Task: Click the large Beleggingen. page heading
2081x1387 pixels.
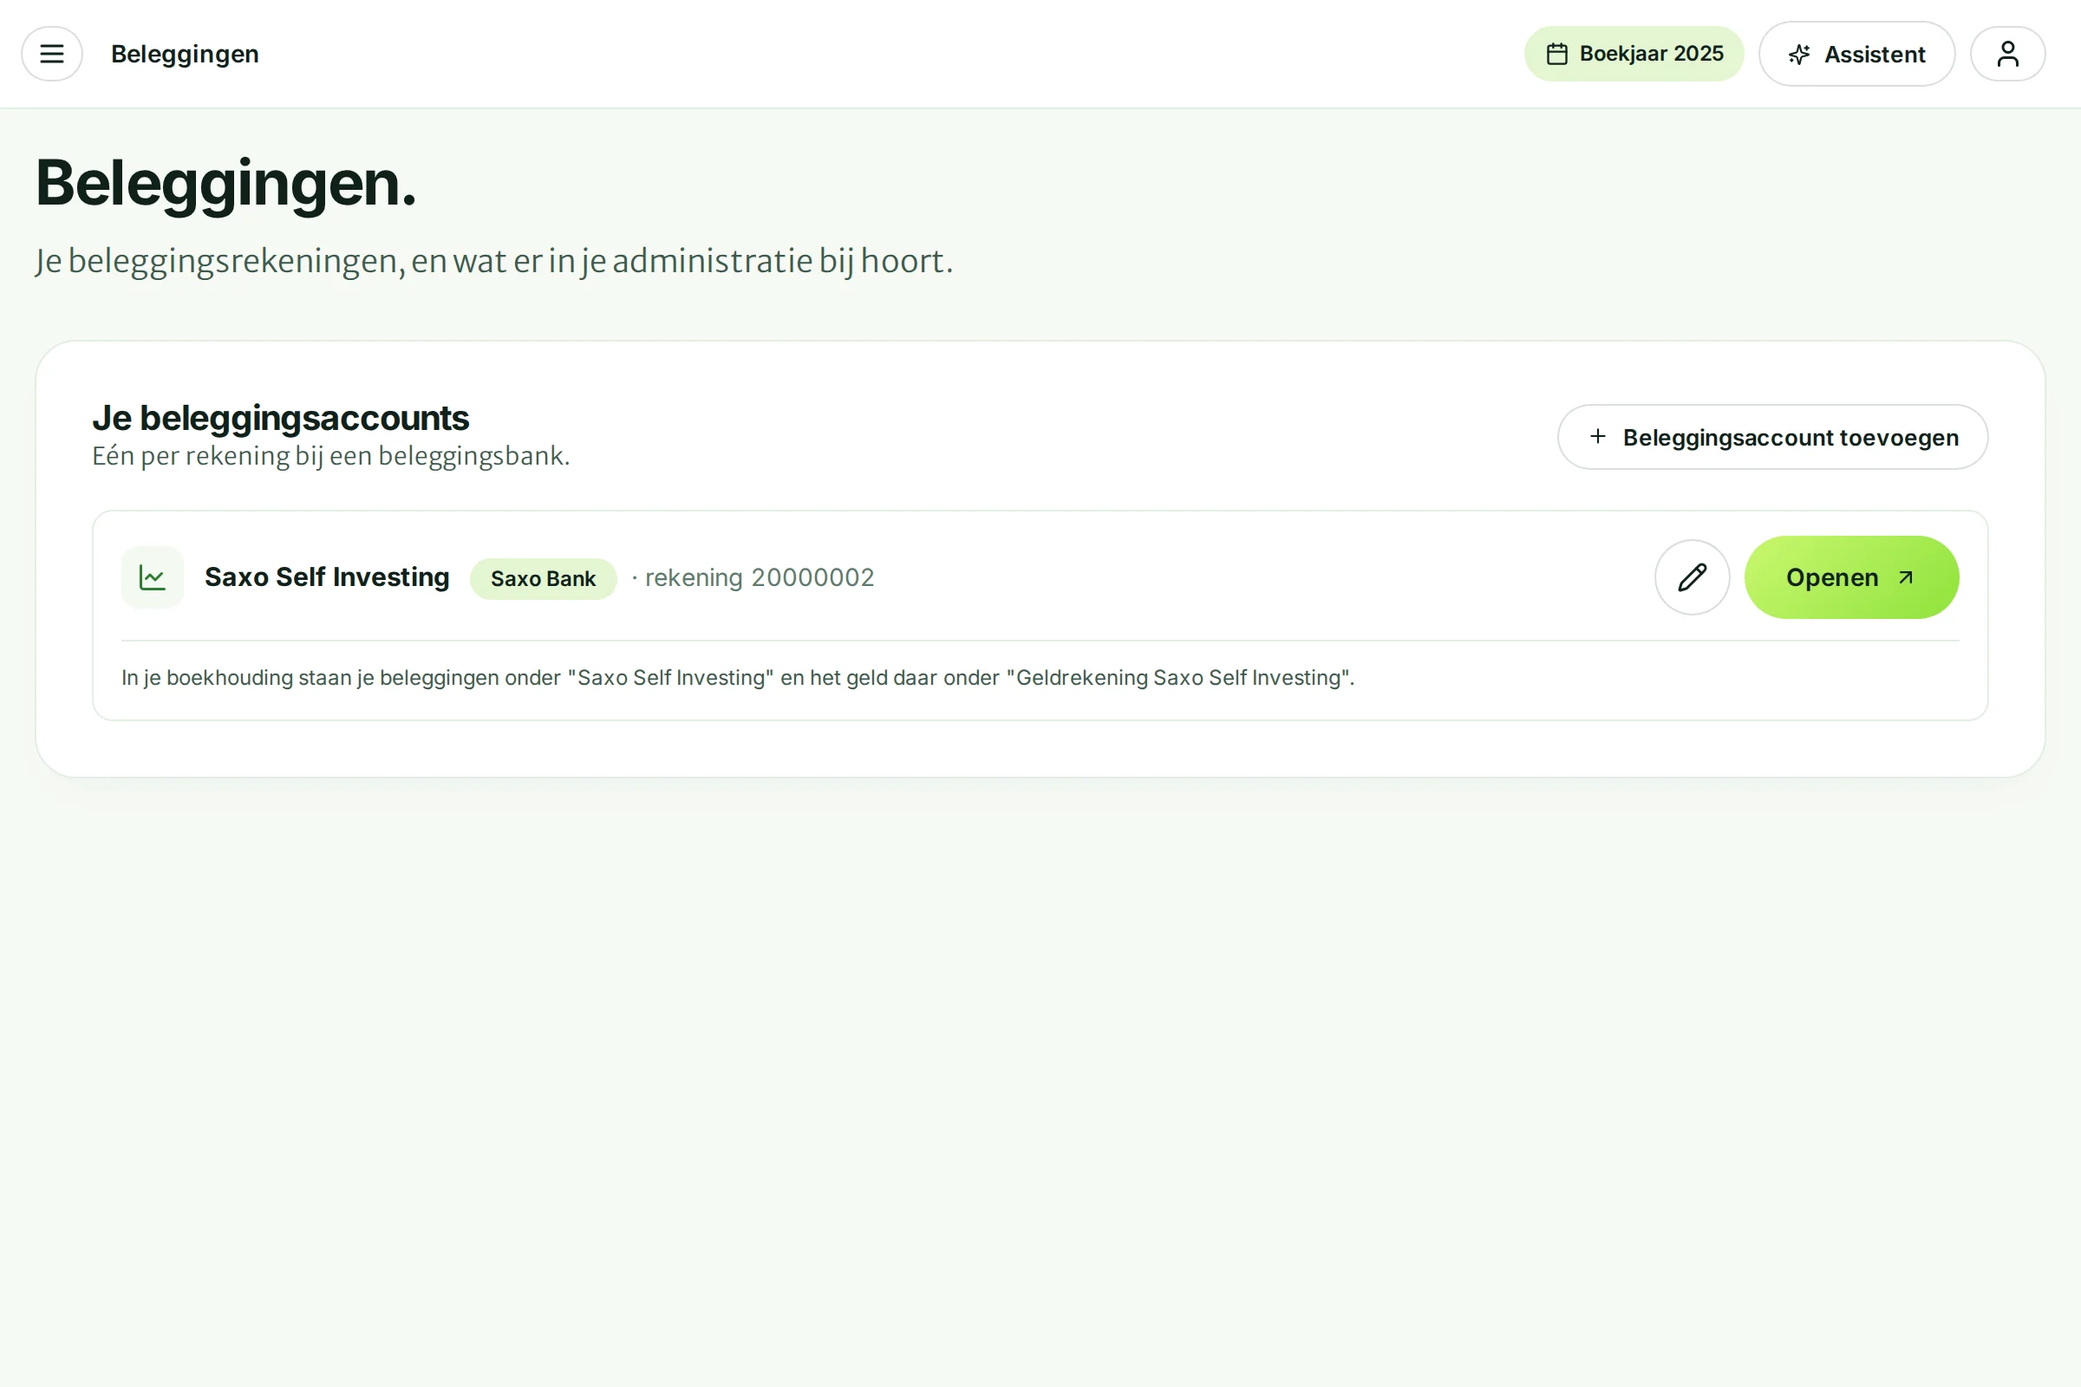Action: [225, 183]
